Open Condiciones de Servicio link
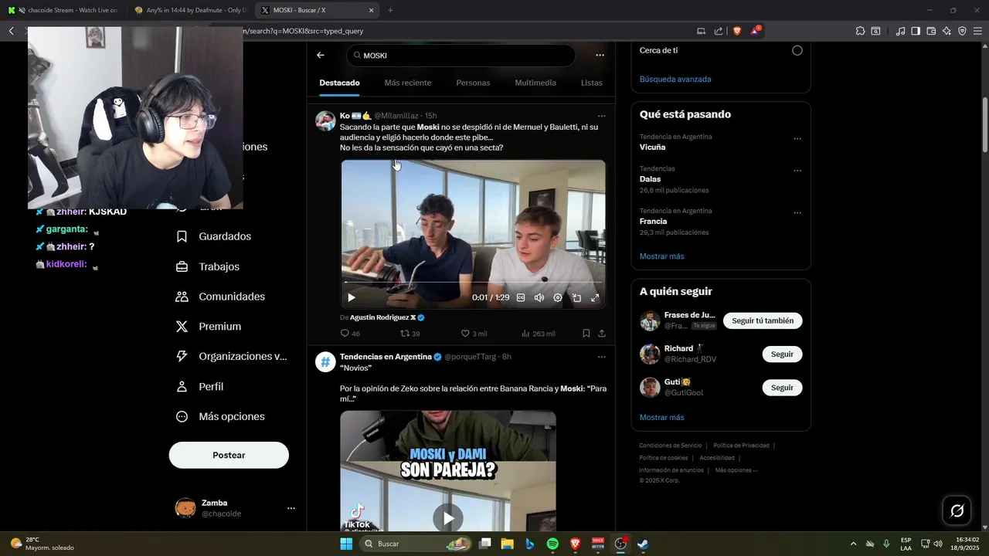 click(670, 446)
